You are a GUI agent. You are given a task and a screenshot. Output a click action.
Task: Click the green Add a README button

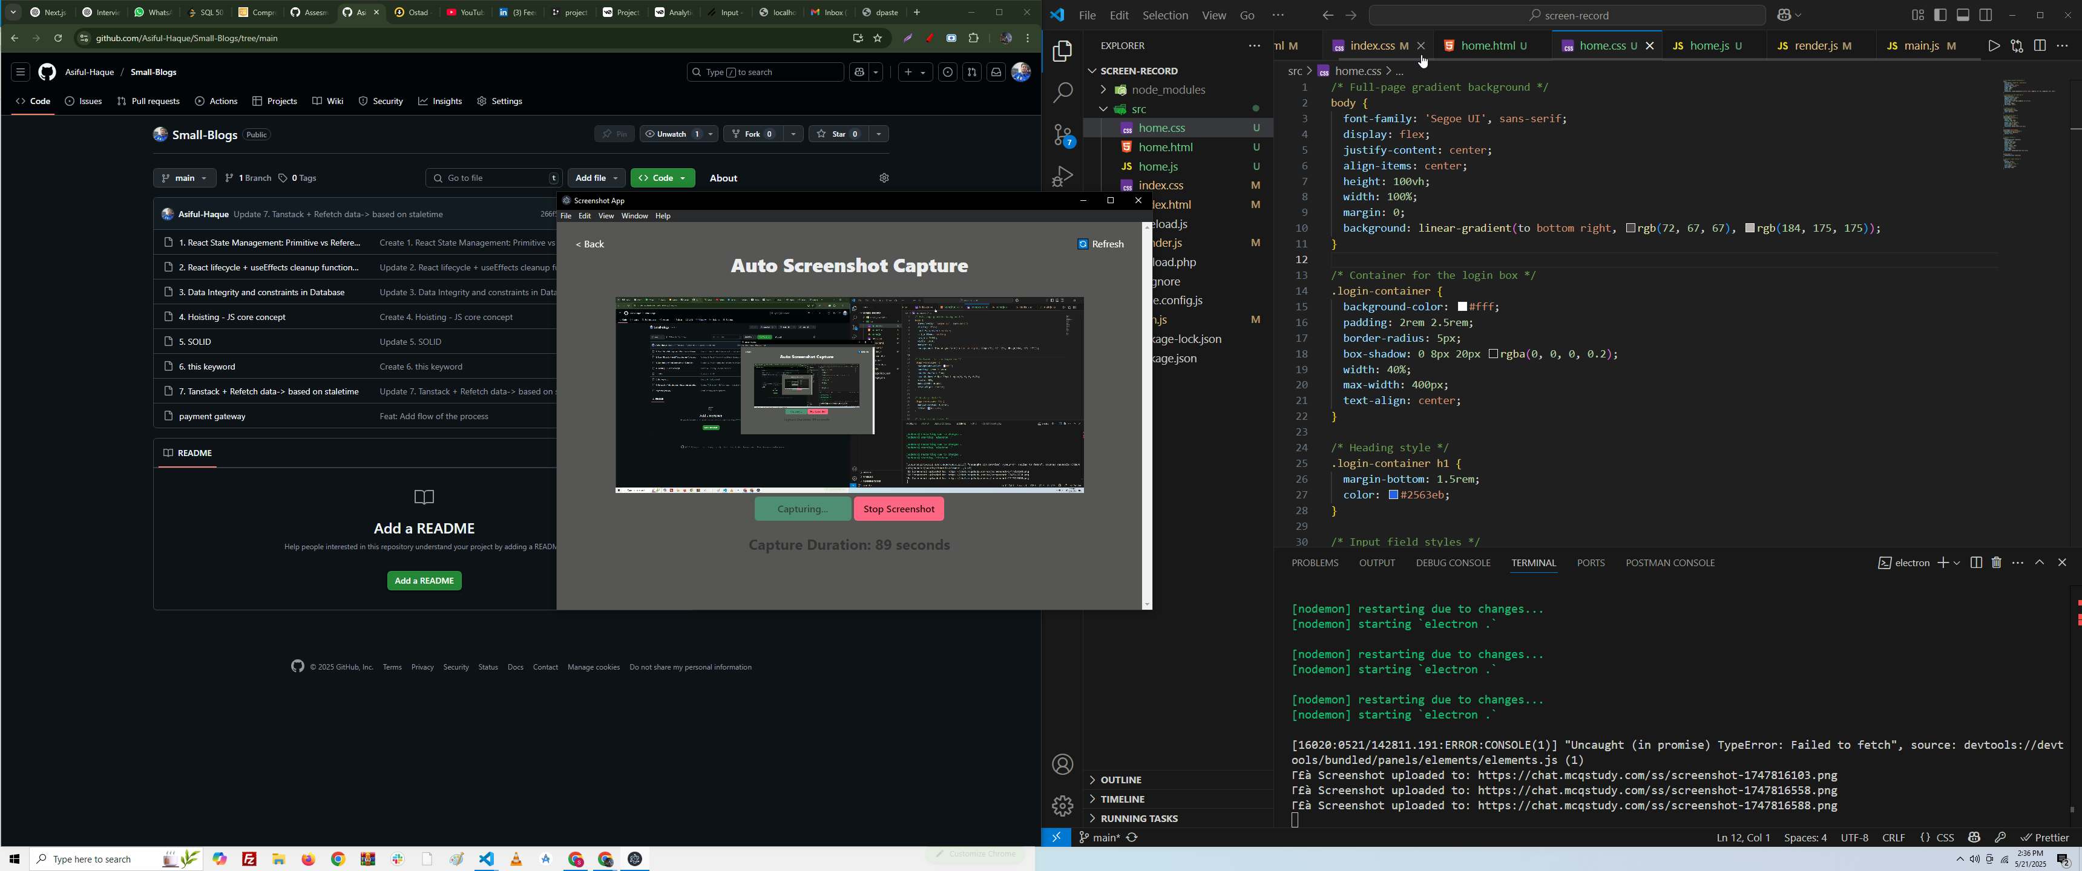tap(424, 581)
